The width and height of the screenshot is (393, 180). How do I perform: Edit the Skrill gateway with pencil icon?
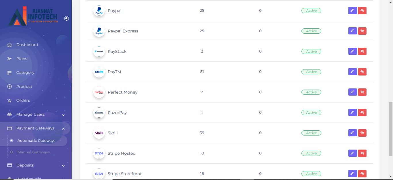point(352,133)
